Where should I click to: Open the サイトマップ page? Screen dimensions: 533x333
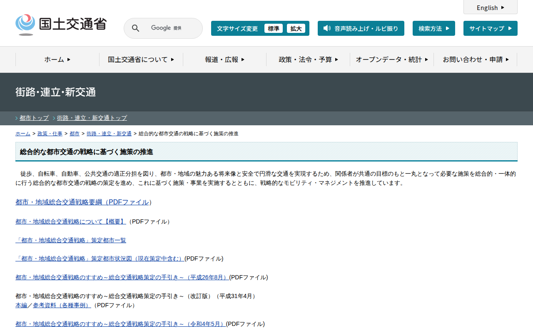pos(490,28)
